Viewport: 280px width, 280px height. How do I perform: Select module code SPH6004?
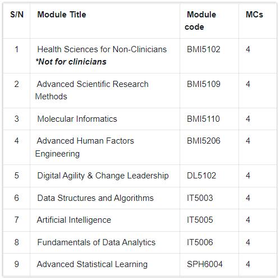tap(205, 264)
